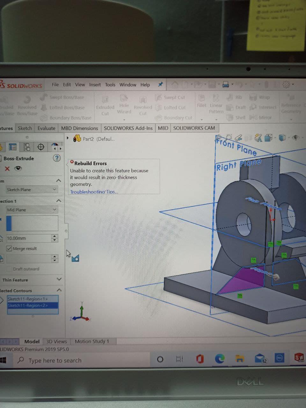Open the View menu

(x=80, y=84)
